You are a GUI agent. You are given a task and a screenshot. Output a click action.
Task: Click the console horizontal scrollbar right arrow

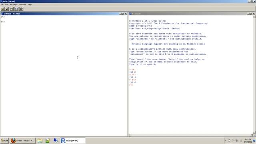[252, 135]
